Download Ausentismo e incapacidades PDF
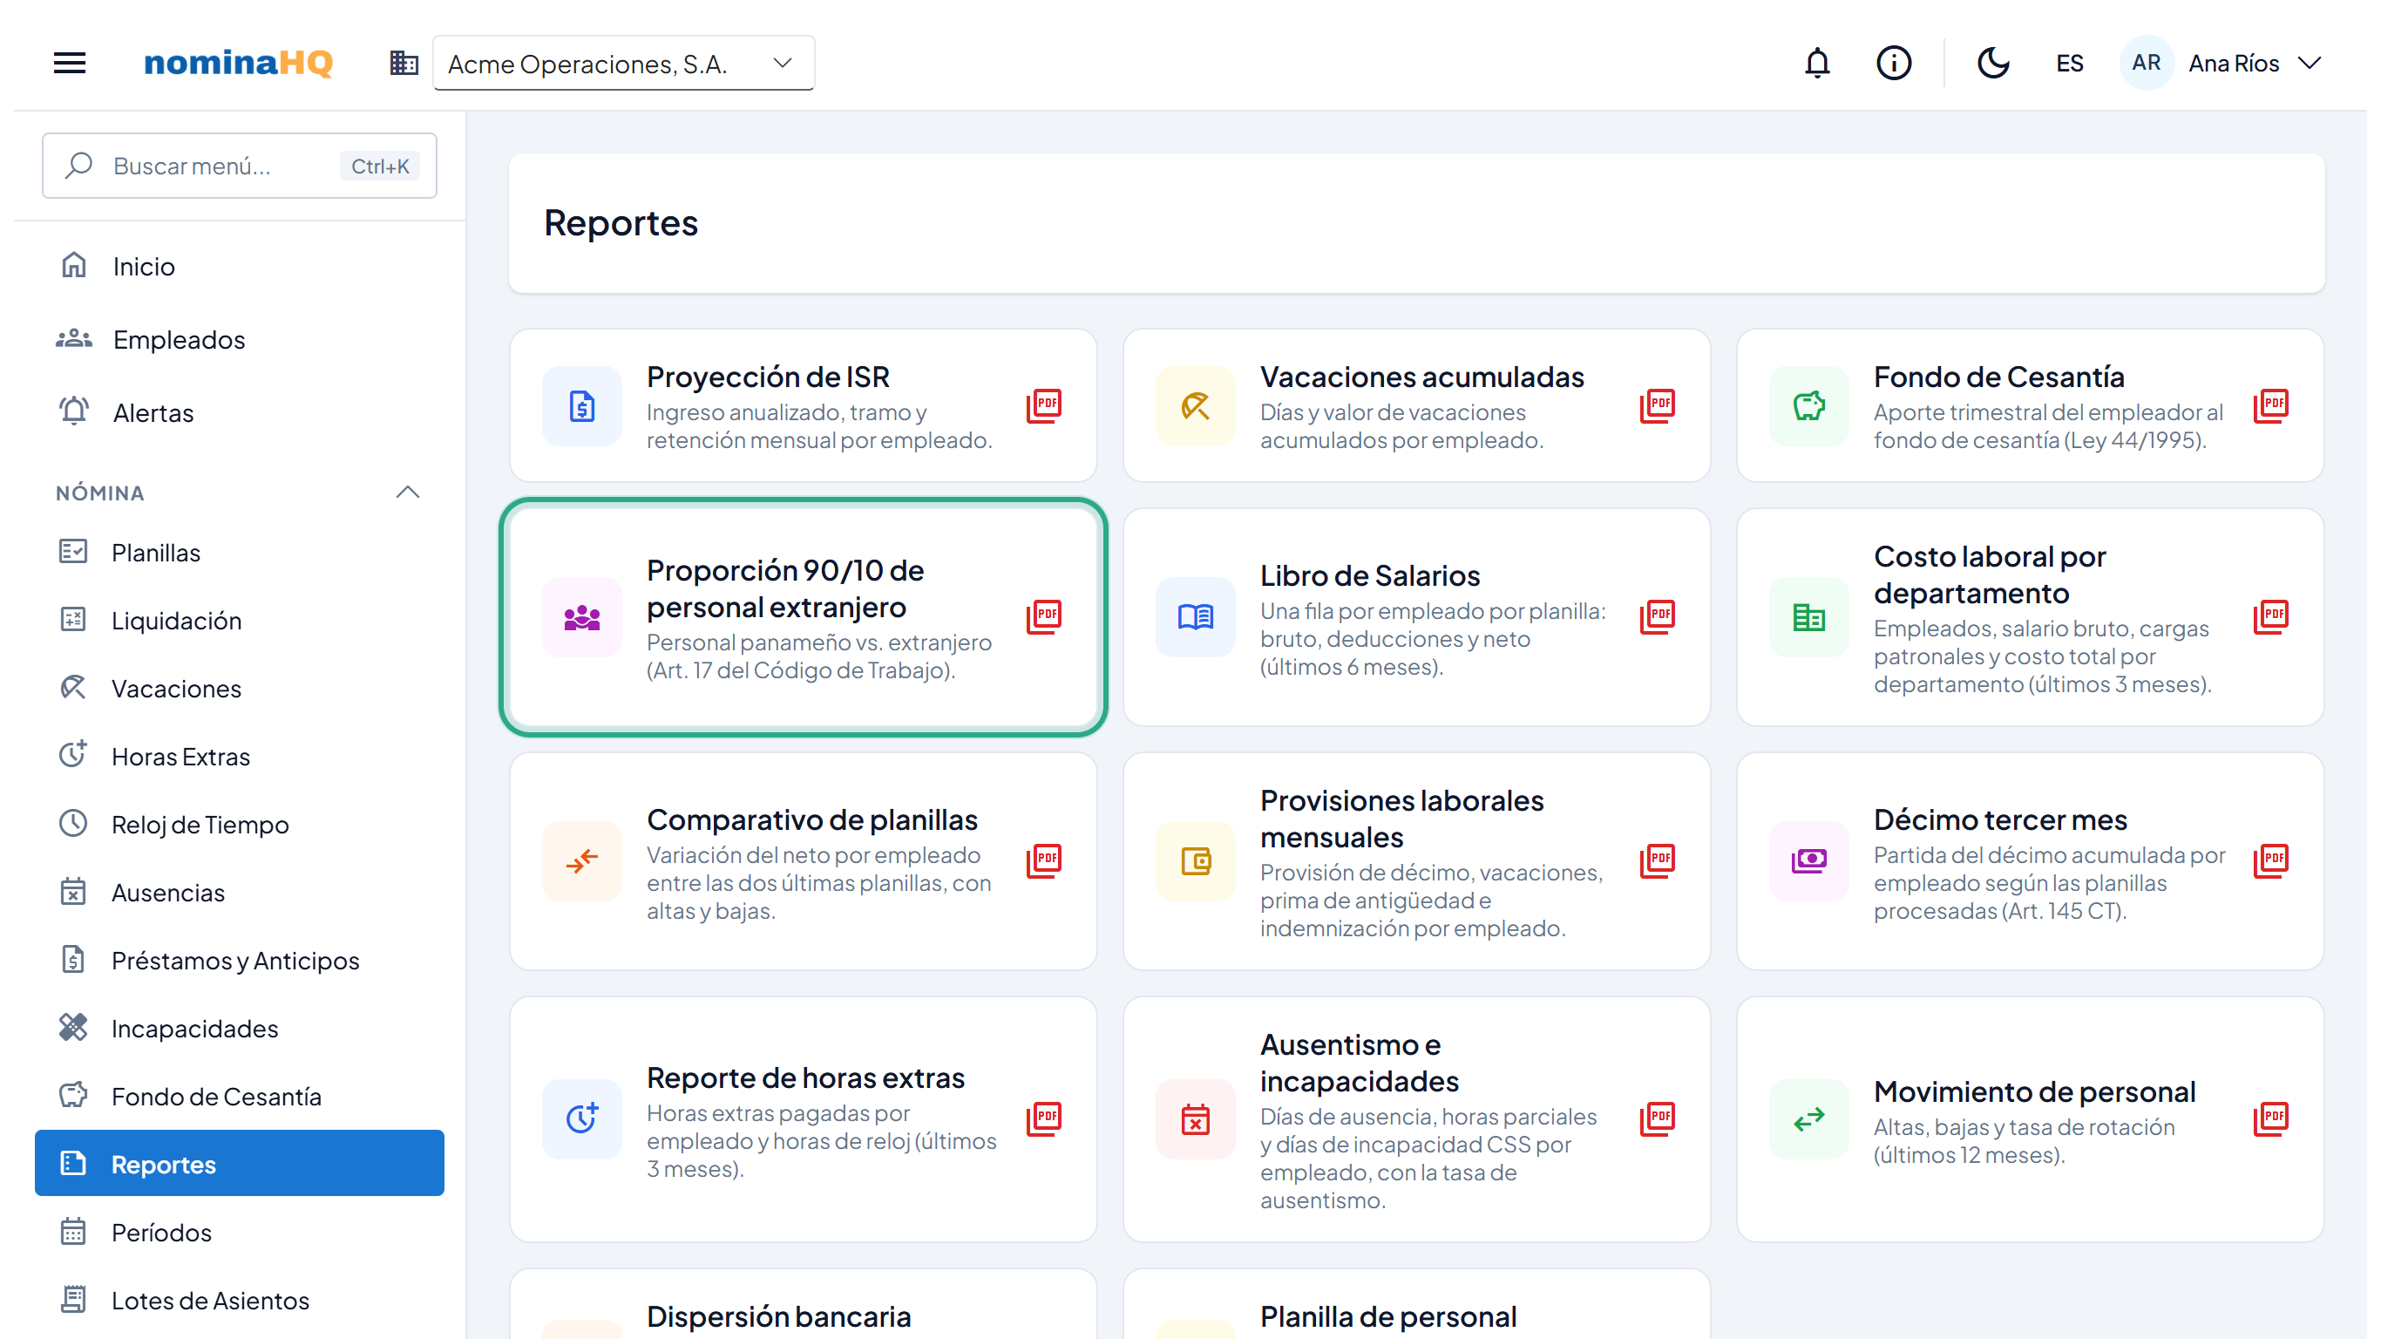 coord(1659,1118)
